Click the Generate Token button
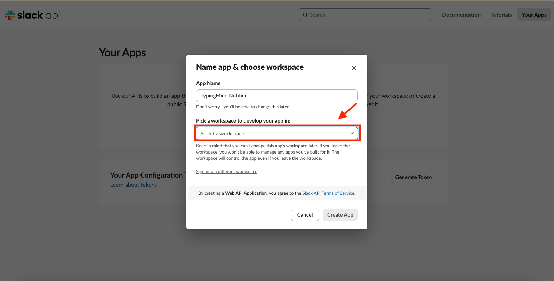The image size is (554, 281). click(x=414, y=177)
